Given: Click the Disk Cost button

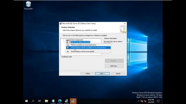Looking at the screenshot, I should pyautogui.click(x=114, y=66).
